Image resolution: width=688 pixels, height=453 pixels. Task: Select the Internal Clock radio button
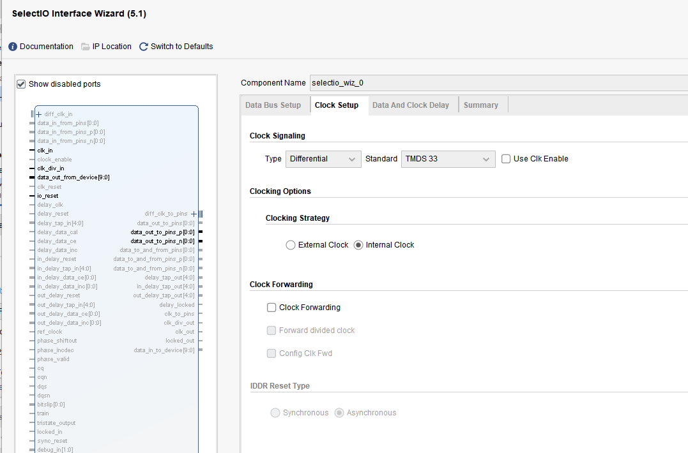coord(358,245)
